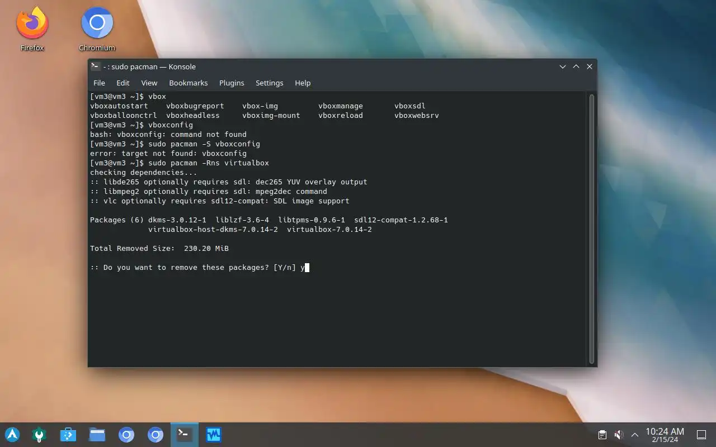
Task: Click the Konsole title bar text
Action: [149, 66]
